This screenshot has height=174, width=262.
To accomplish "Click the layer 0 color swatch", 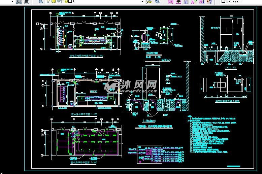I will (x=70, y=1).
